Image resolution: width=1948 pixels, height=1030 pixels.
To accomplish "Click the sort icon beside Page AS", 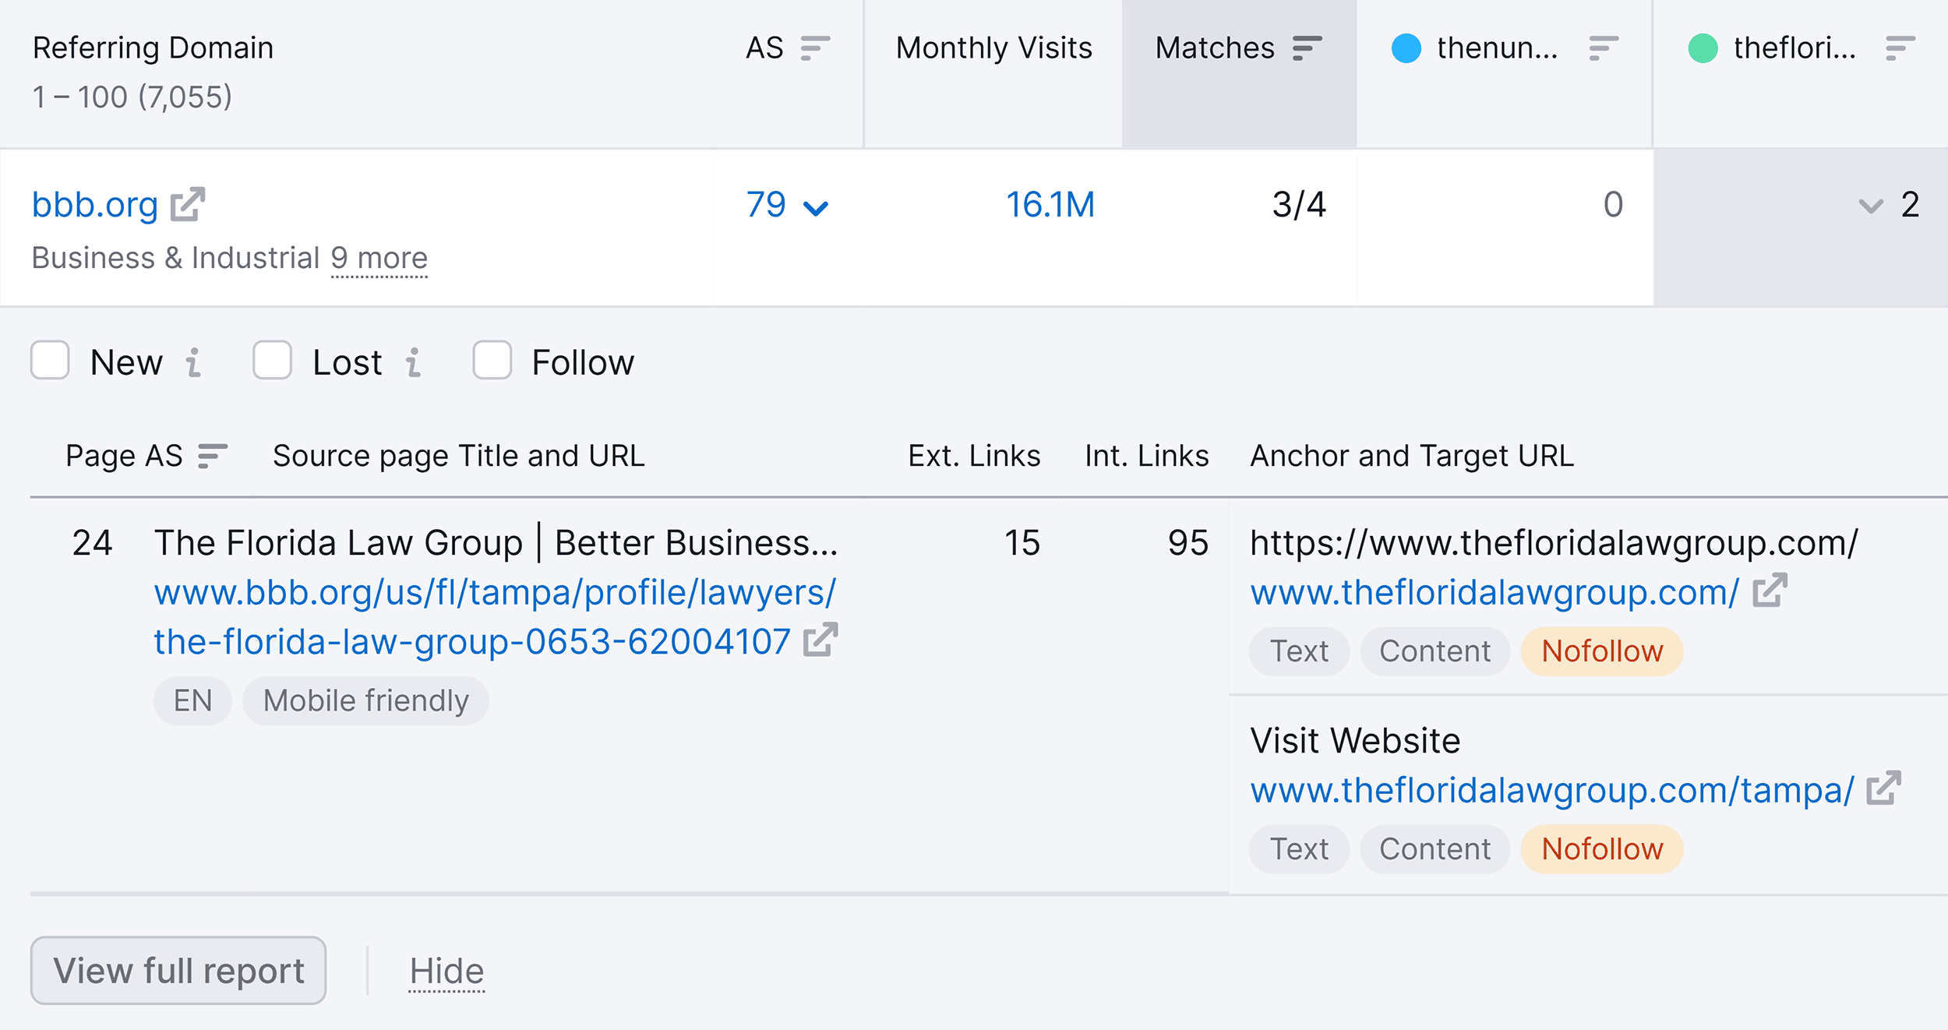I will [x=210, y=455].
